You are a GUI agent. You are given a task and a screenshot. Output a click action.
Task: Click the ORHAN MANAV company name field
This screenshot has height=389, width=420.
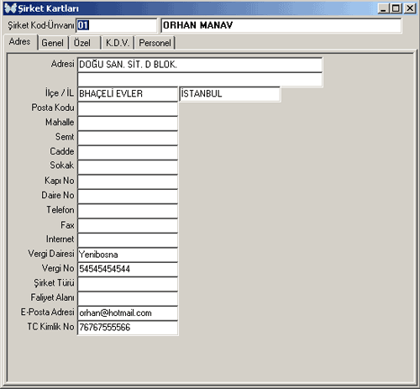click(x=281, y=25)
